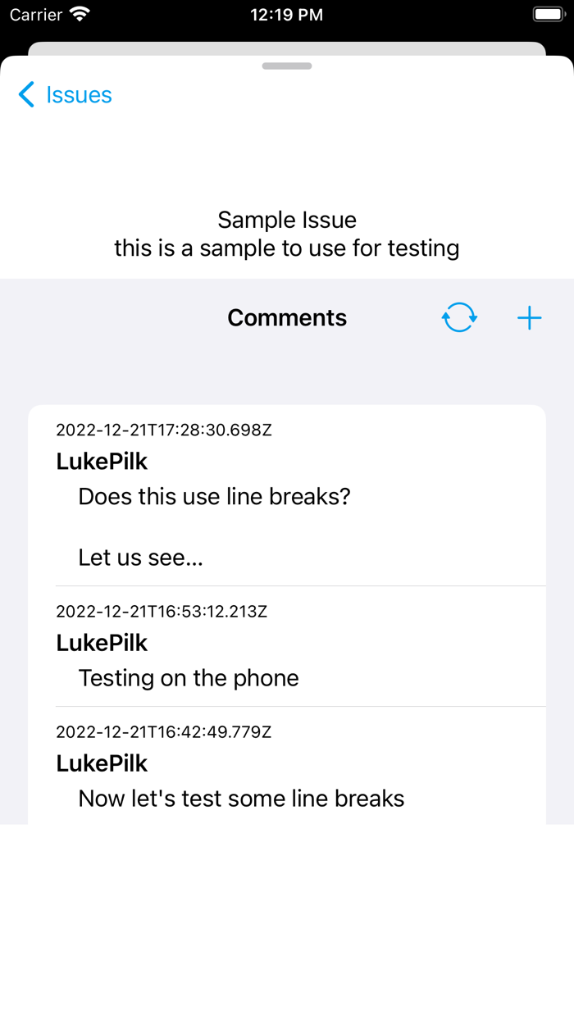This screenshot has height=1020, width=574.
Task: Tap the back chevron icon
Action: (x=25, y=94)
